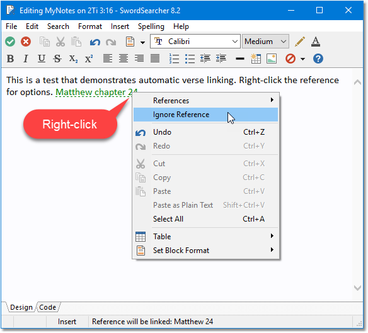Click the scrollbar up arrow
The height and width of the screenshot is (333, 368).
(357, 82)
